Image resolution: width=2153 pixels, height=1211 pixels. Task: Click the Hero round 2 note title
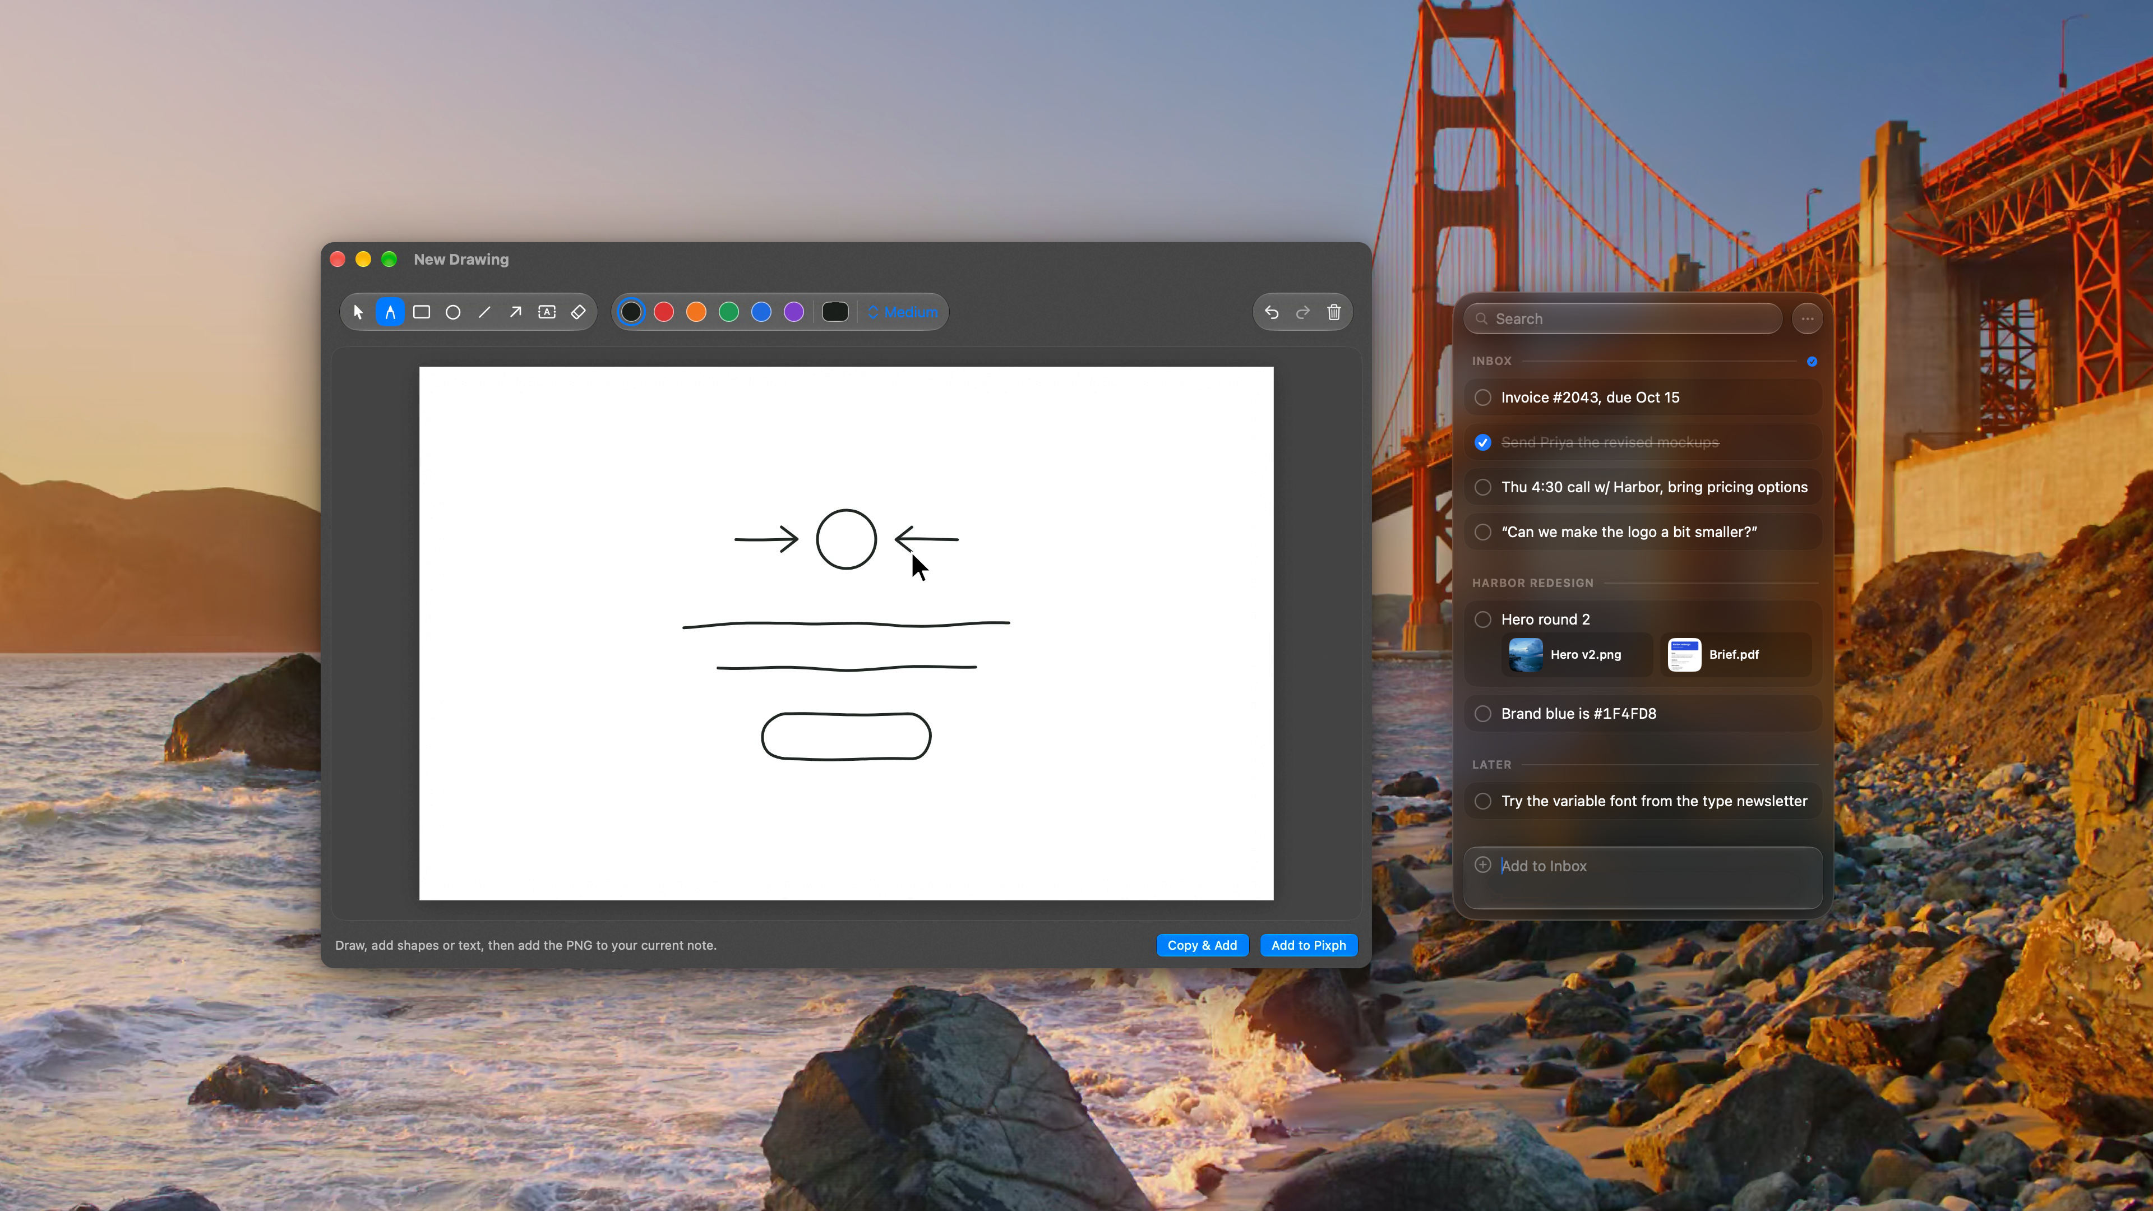pos(1545,620)
